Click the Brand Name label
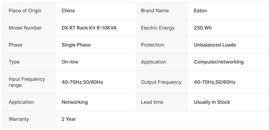The height and width of the screenshot is (130, 269). coord(155,11)
